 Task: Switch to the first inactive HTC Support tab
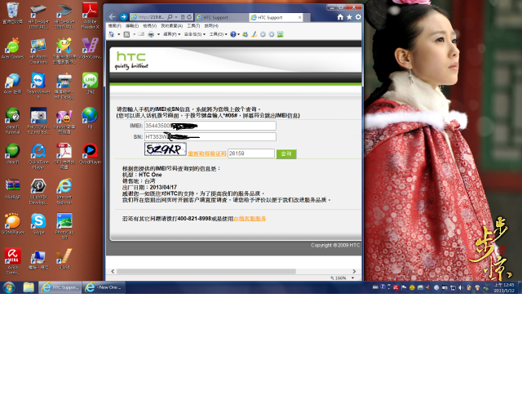(x=221, y=17)
